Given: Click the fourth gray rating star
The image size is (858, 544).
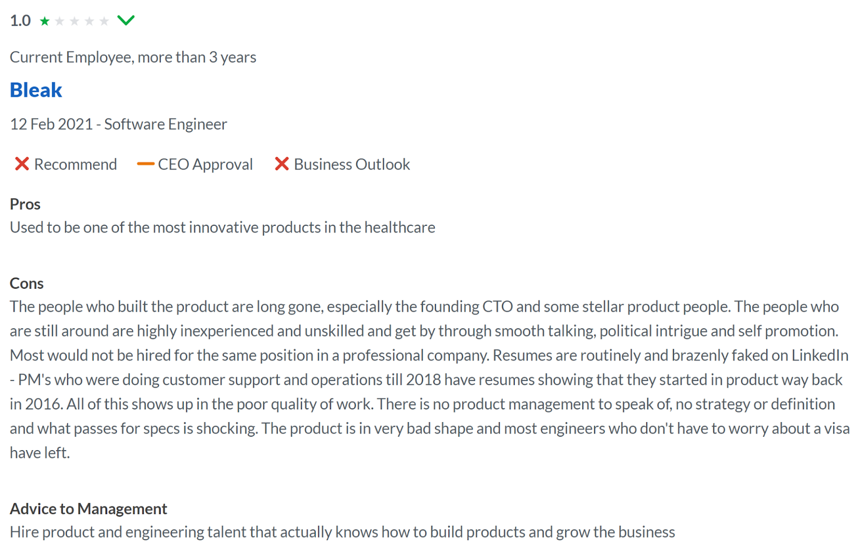Looking at the screenshot, I should pyautogui.click(x=89, y=21).
